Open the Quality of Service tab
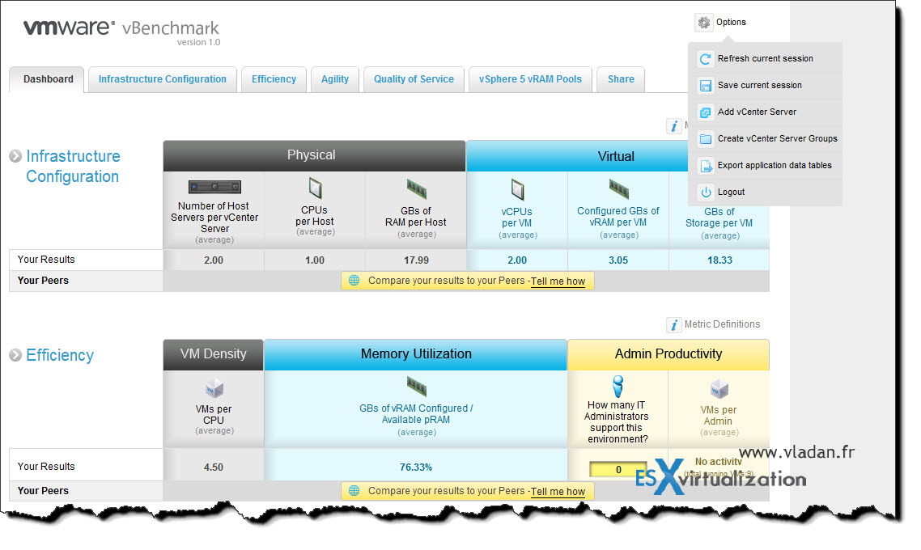The image size is (921, 550). pyautogui.click(x=414, y=79)
